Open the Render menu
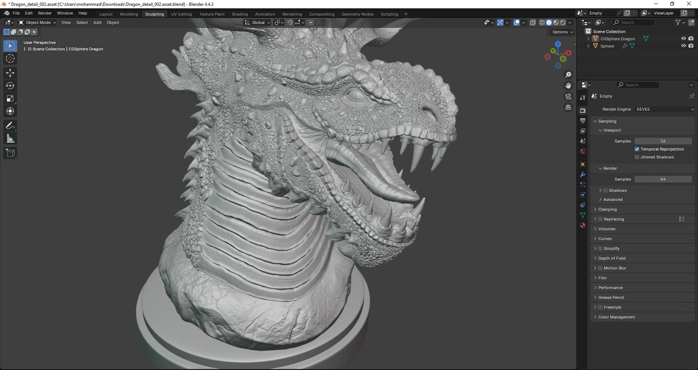 pos(44,13)
